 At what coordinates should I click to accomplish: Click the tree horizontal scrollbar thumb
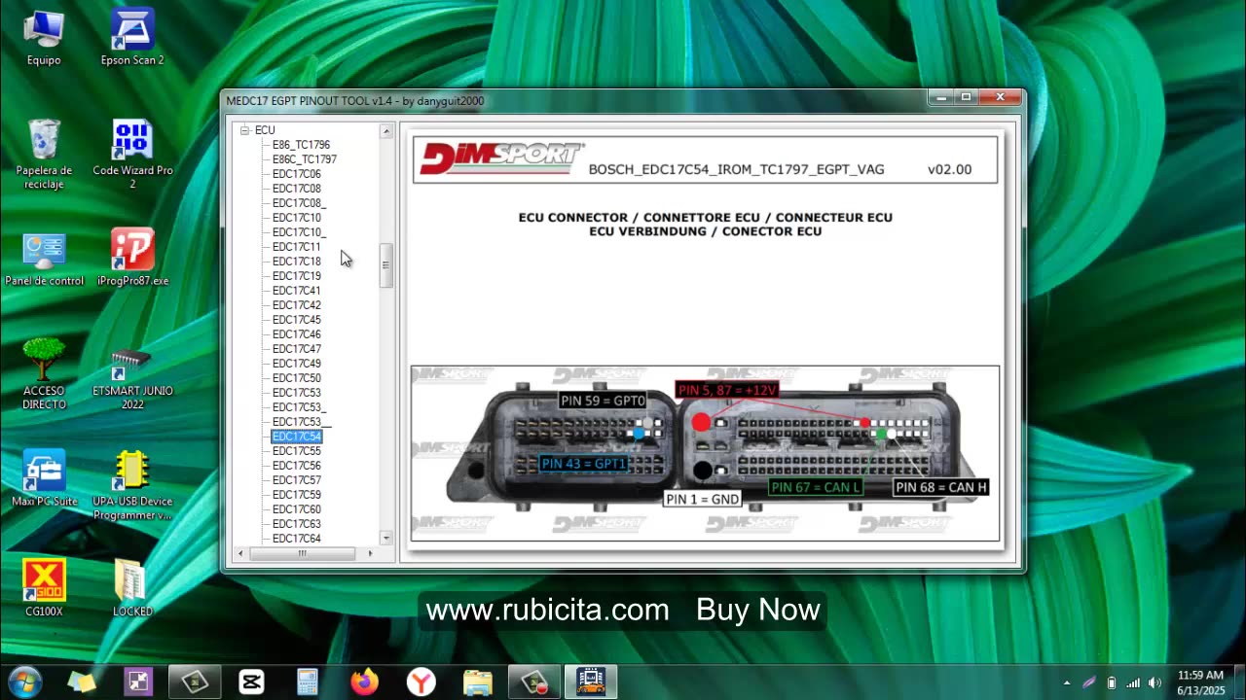(x=302, y=553)
